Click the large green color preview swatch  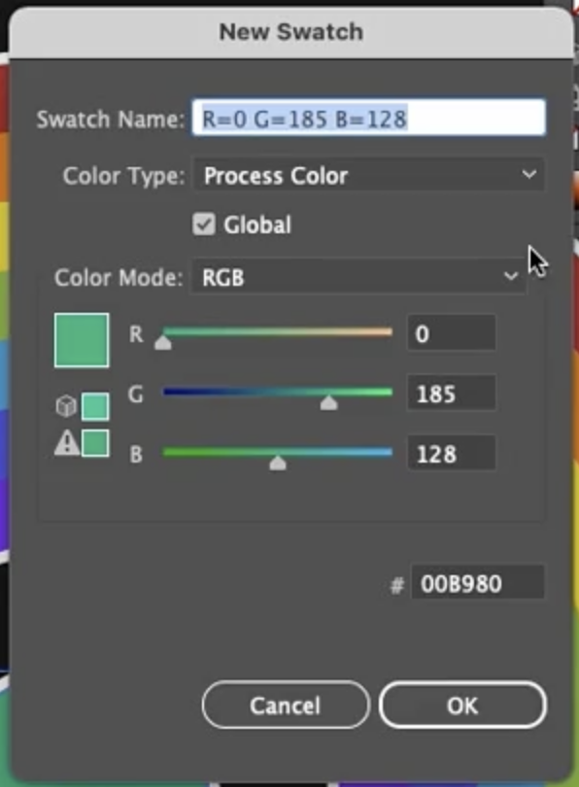(82, 340)
